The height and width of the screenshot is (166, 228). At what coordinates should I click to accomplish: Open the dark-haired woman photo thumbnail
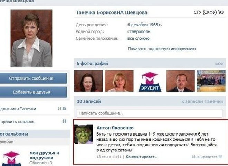click(88, 81)
